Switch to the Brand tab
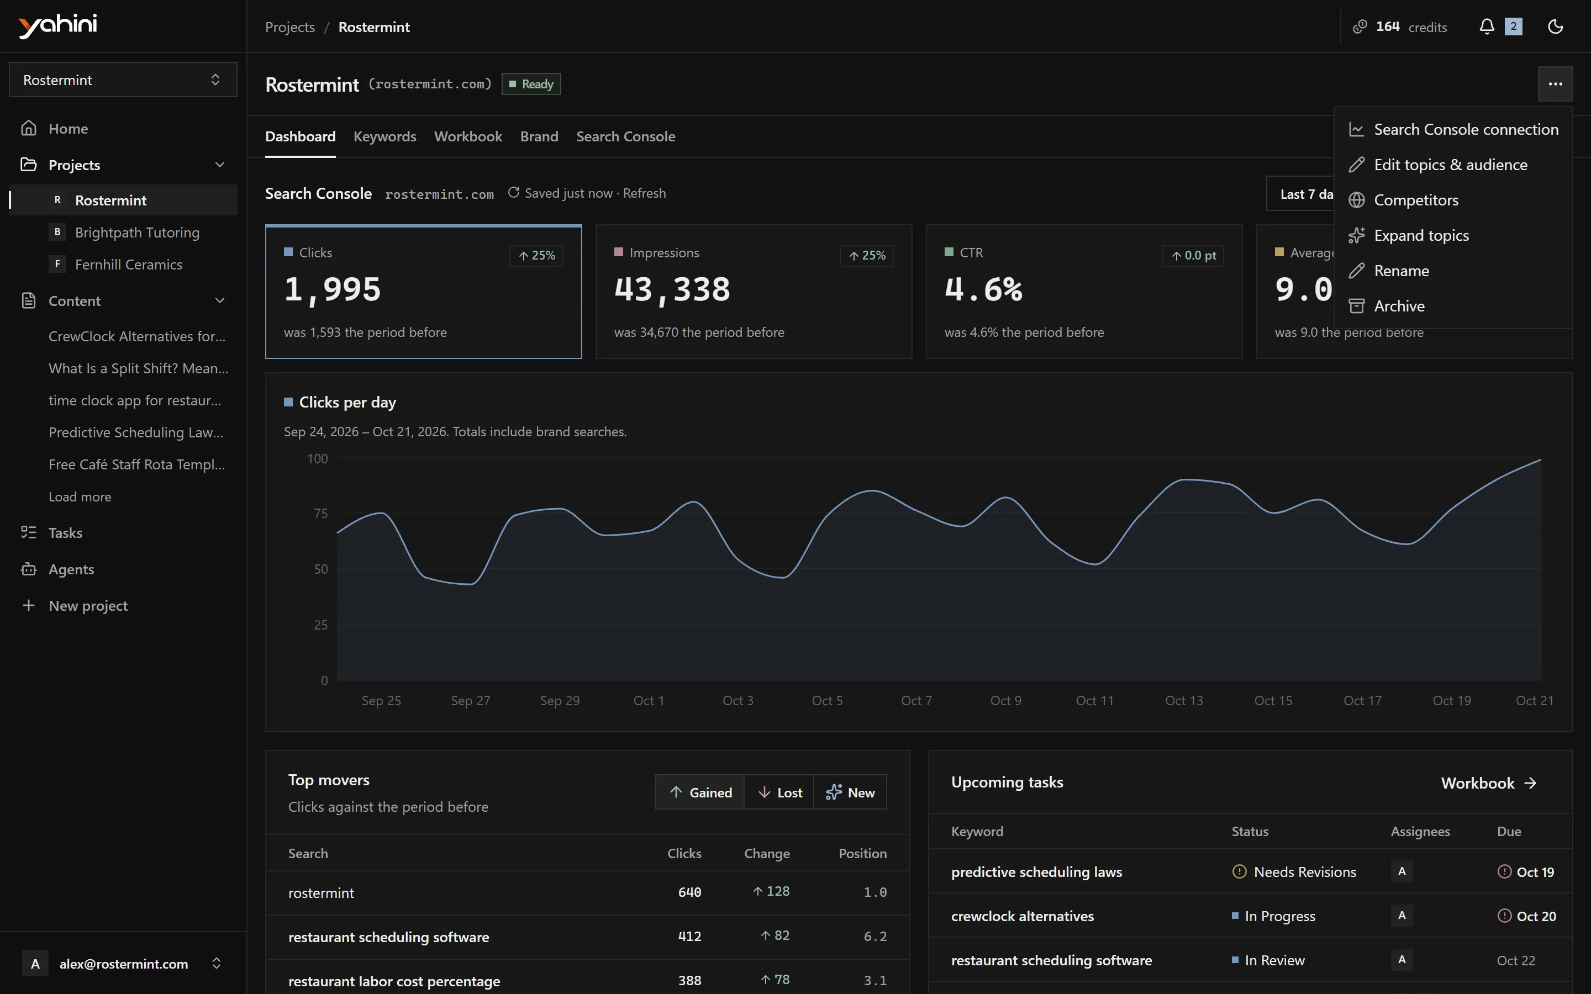This screenshot has width=1591, height=994. (x=539, y=136)
